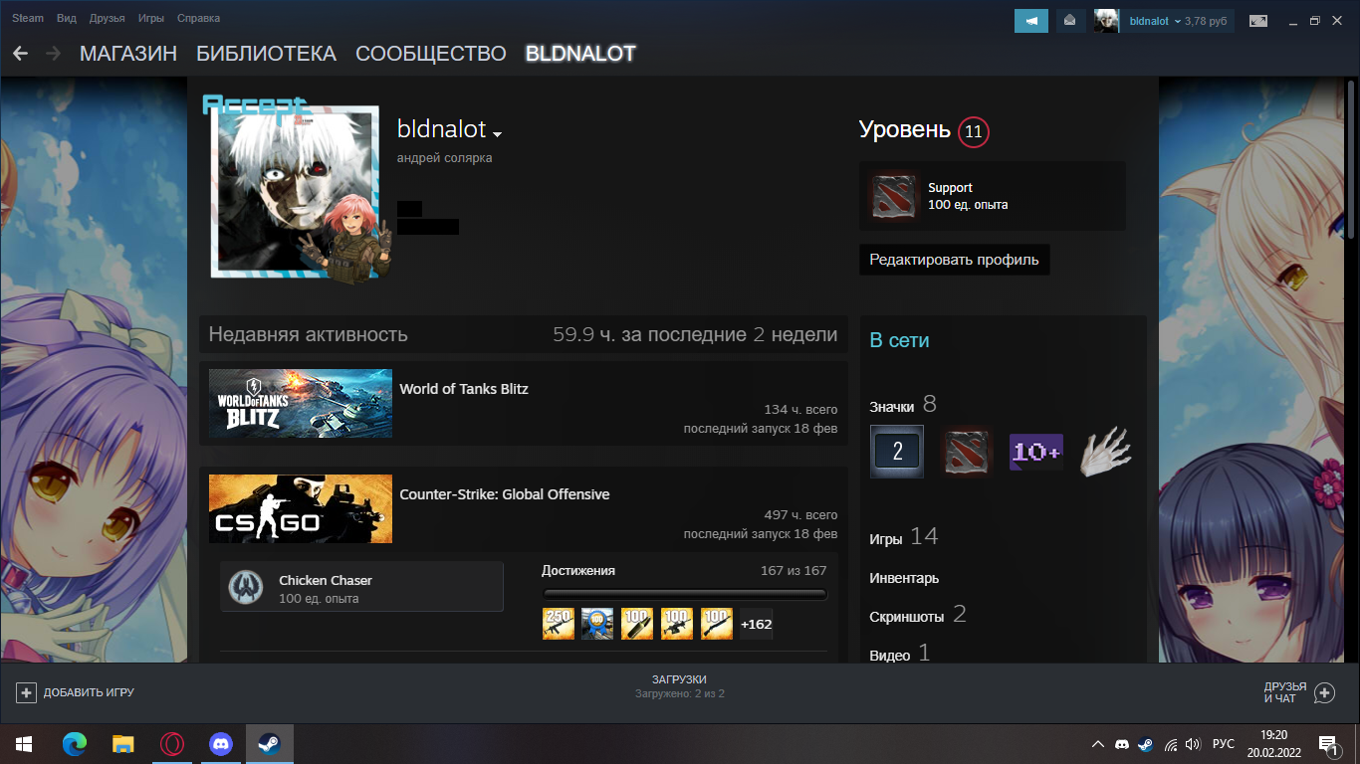
Task: Click the forward navigation arrow
Action: click(x=53, y=54)
